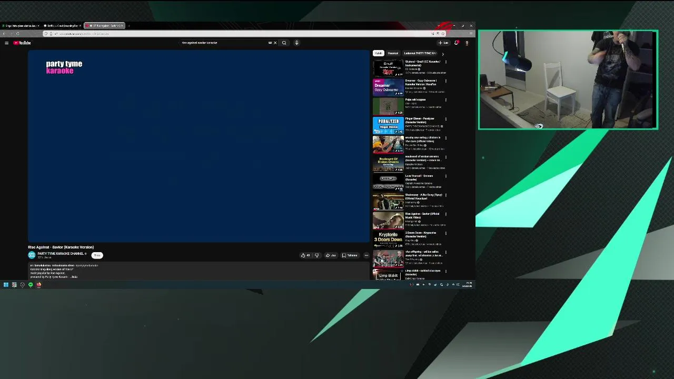
Task: Go to the YouTube home logo
Action: (23, 43)
